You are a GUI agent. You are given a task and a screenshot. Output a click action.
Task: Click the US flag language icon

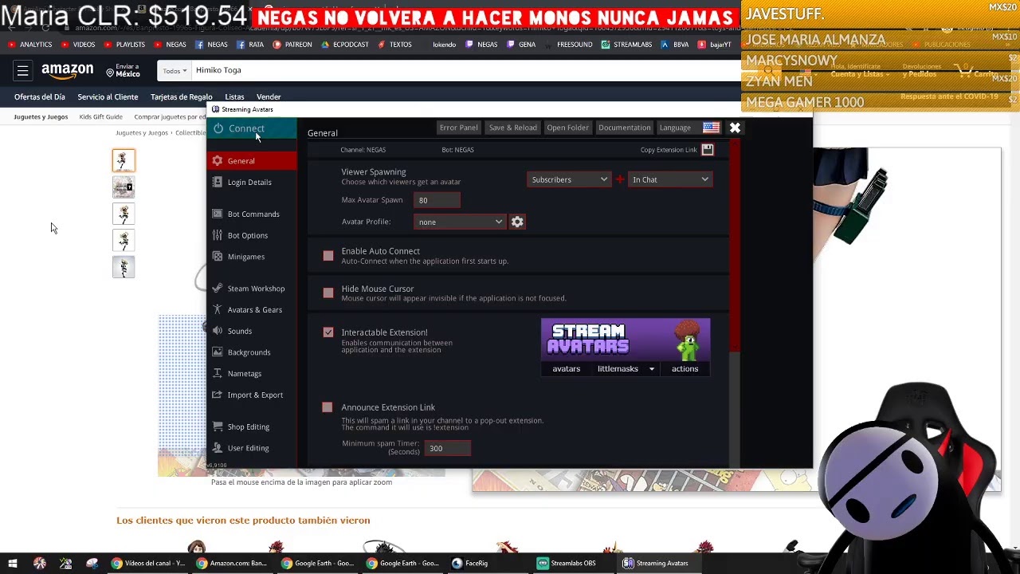[711, 128]
